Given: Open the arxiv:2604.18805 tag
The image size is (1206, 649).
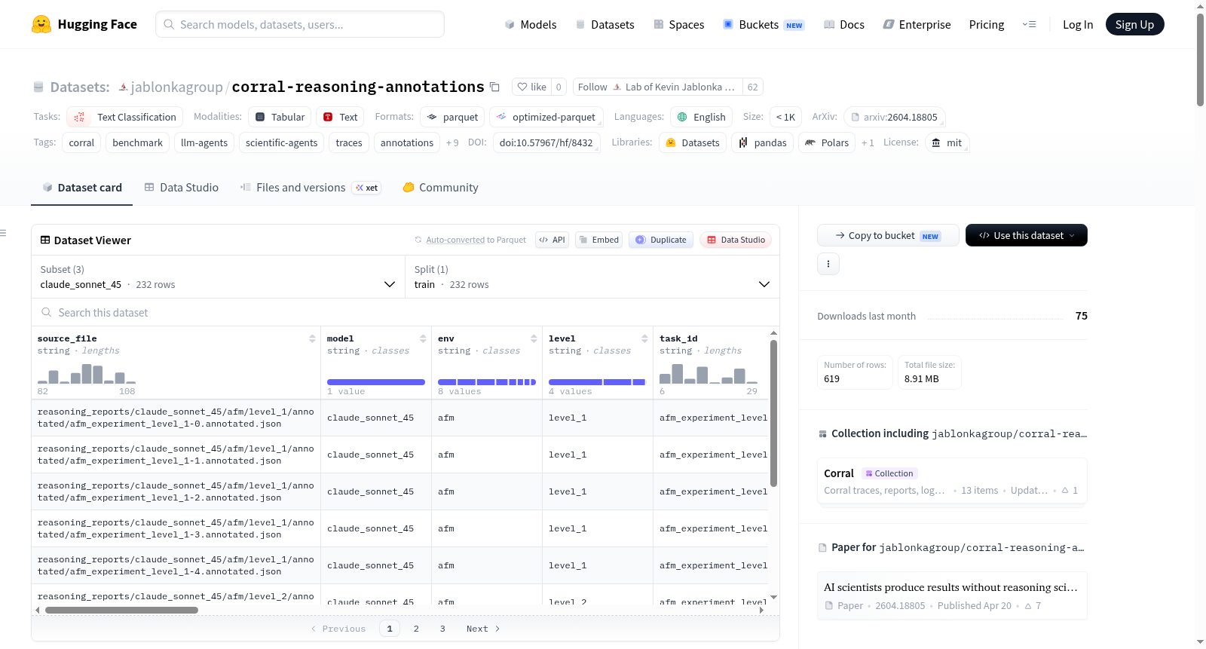Looking at the screenshot, I should point(894,117).
